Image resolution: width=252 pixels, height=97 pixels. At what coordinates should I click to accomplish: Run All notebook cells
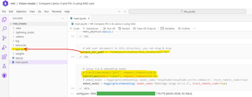coord(109,28)
